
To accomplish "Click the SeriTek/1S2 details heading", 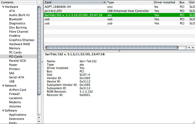I will (x=75, y=54).
